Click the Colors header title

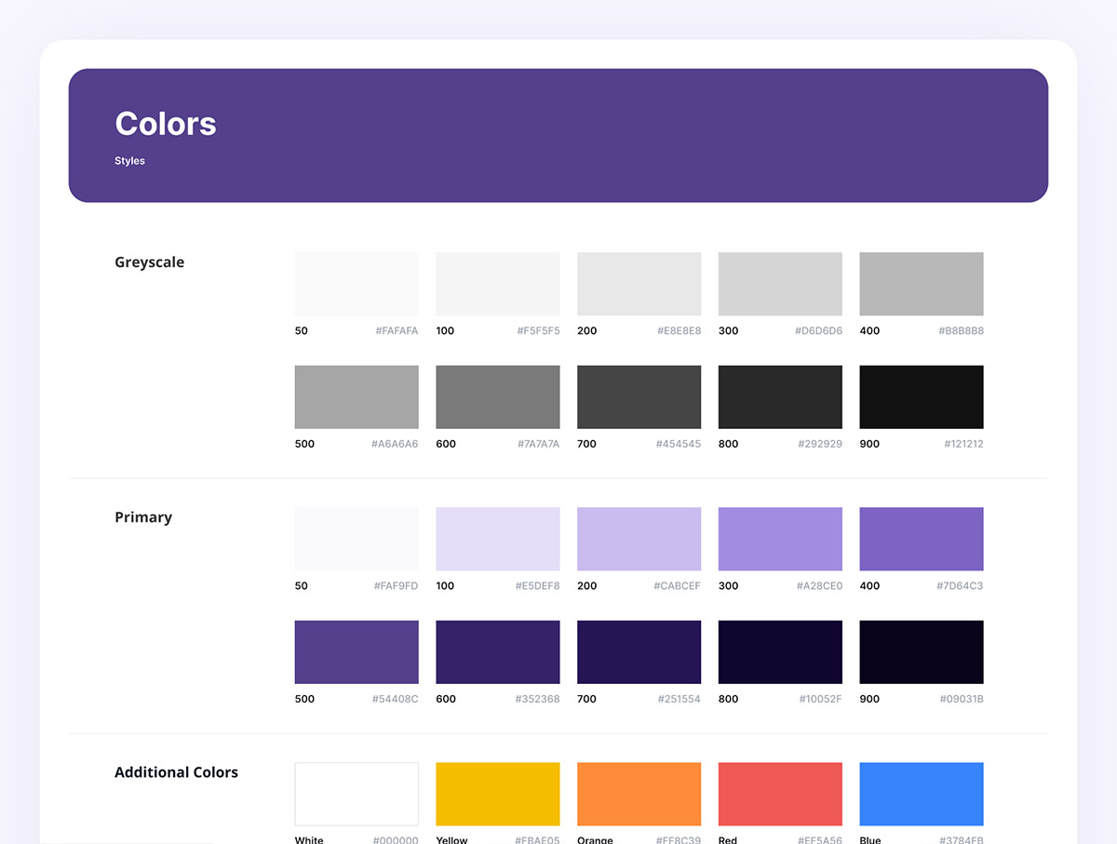coord(166,124)
